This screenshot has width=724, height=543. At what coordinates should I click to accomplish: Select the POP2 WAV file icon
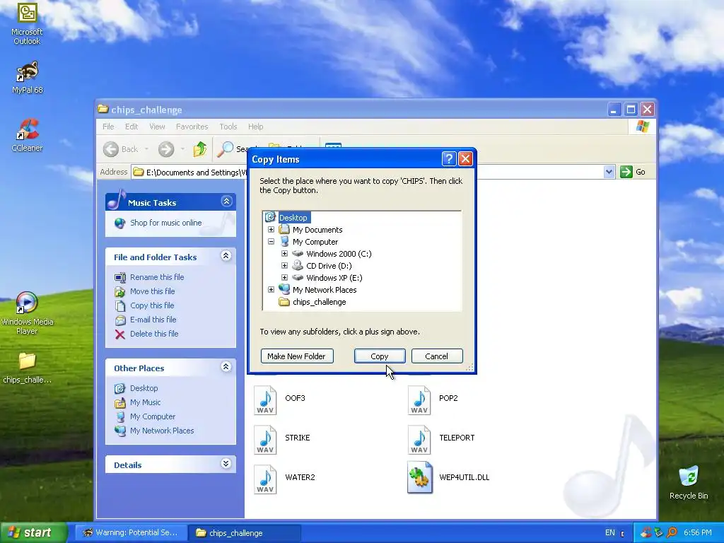pos(419,400)
